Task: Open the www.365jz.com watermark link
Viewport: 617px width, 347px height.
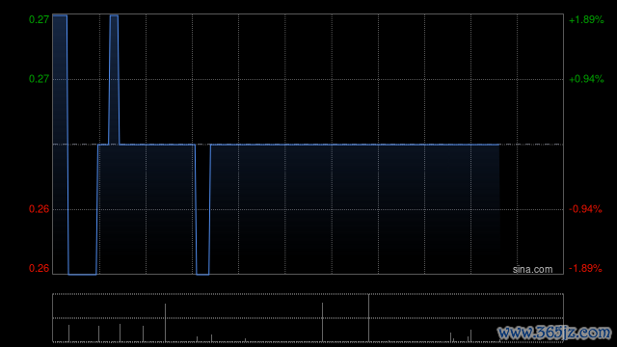Action: [554, 333]
